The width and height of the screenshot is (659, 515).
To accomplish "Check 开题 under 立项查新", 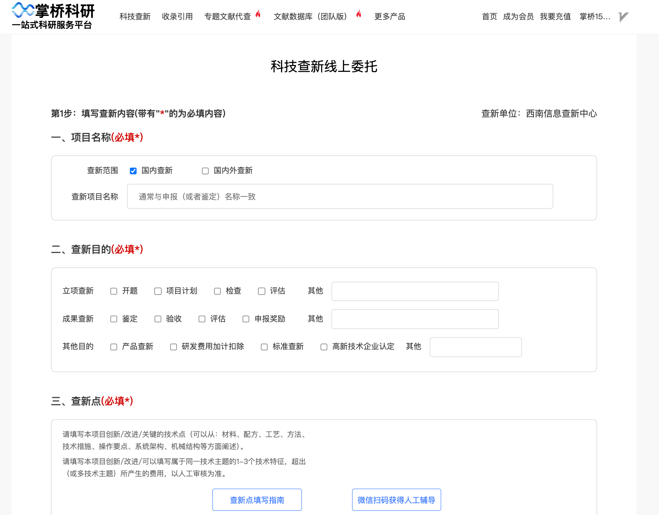I will pos(114,291).
